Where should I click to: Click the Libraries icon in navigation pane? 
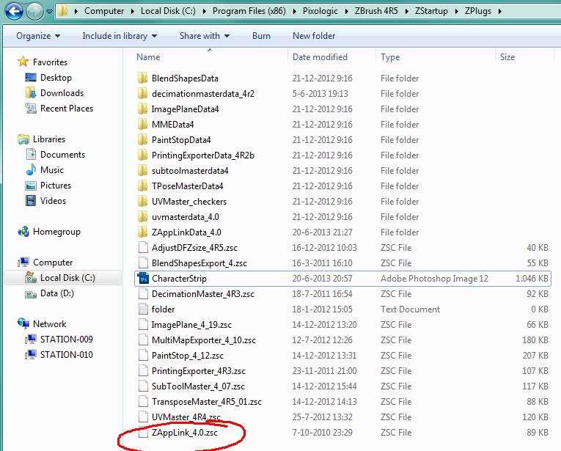(x=23, y=139)
